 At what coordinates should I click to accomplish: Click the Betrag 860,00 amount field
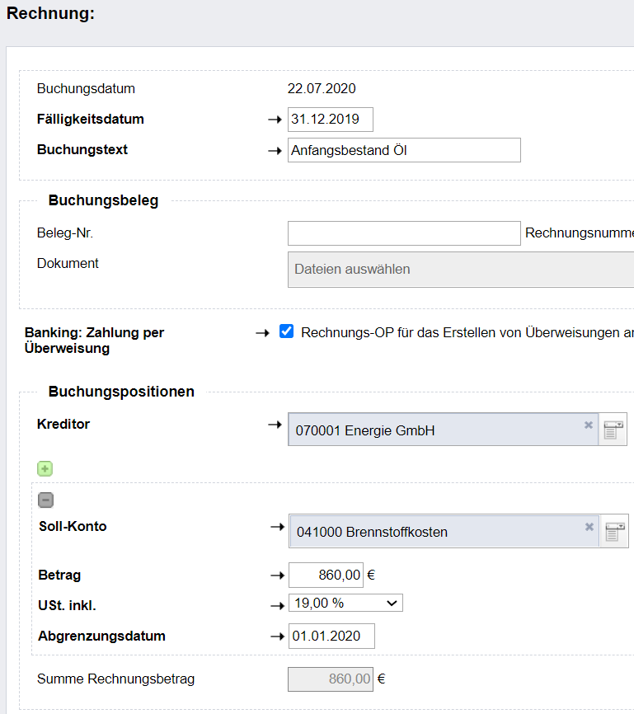326,575
